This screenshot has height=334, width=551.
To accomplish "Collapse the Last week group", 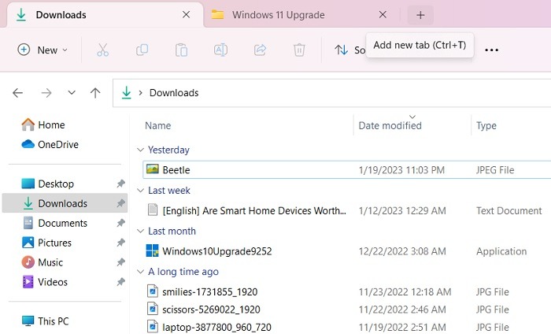I will [140, 191].
